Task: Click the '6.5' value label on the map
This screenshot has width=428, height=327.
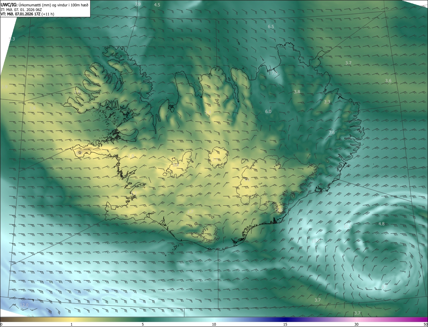Action: pos(271,26)
